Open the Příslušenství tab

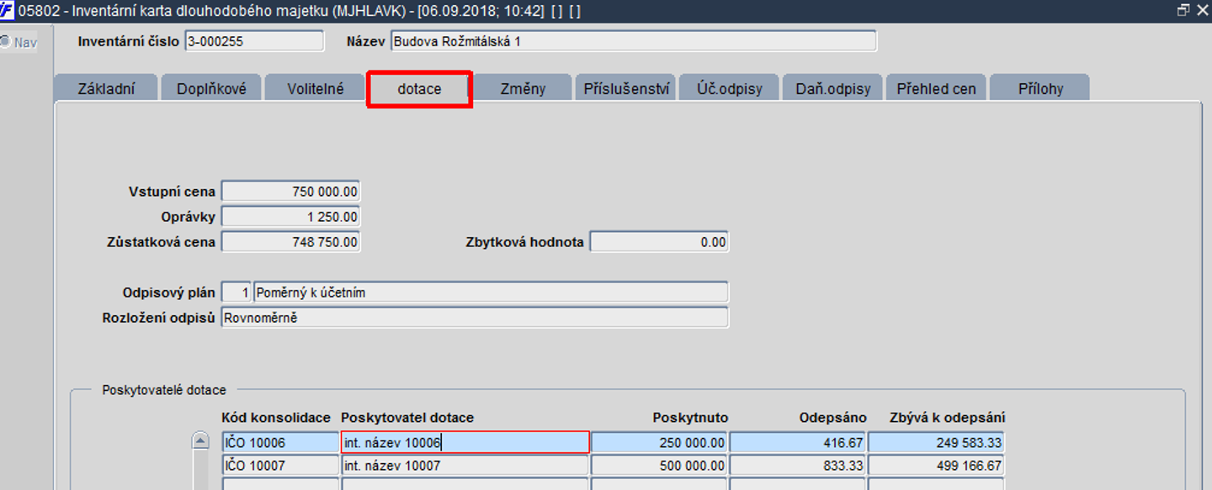626,88
